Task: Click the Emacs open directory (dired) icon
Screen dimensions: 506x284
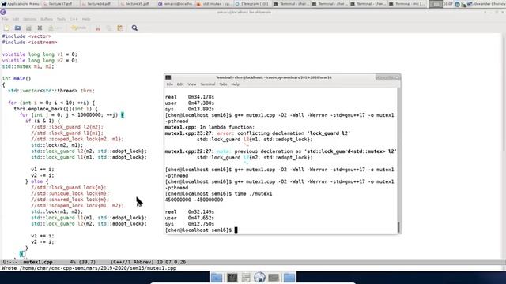Action: point(28,28)
